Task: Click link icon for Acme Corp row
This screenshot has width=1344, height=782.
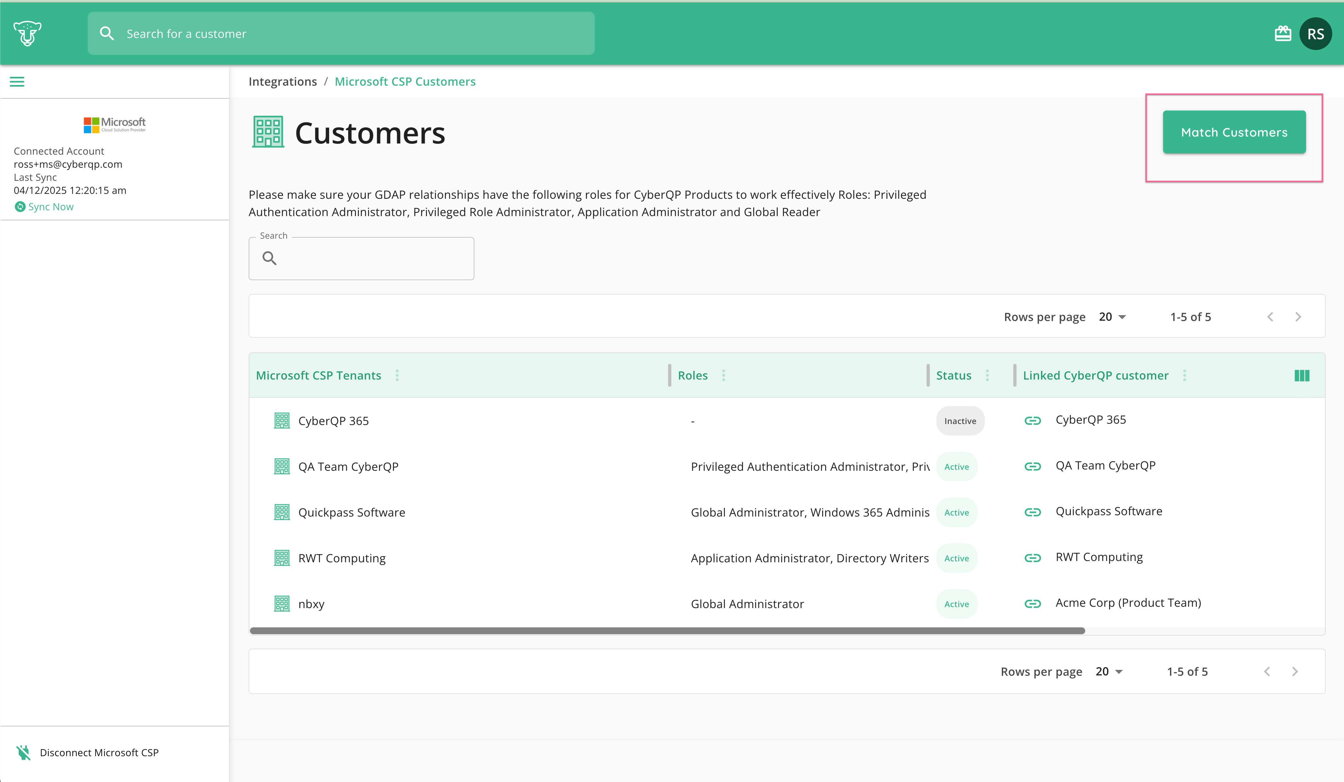Action: tap(1033, 604)
